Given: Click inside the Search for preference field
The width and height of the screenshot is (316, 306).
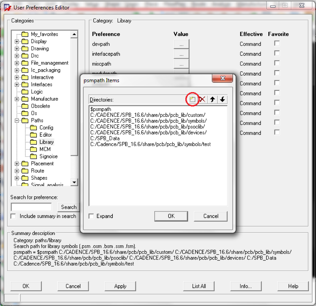Looking at the screenshot, I should tap(31, 207).
